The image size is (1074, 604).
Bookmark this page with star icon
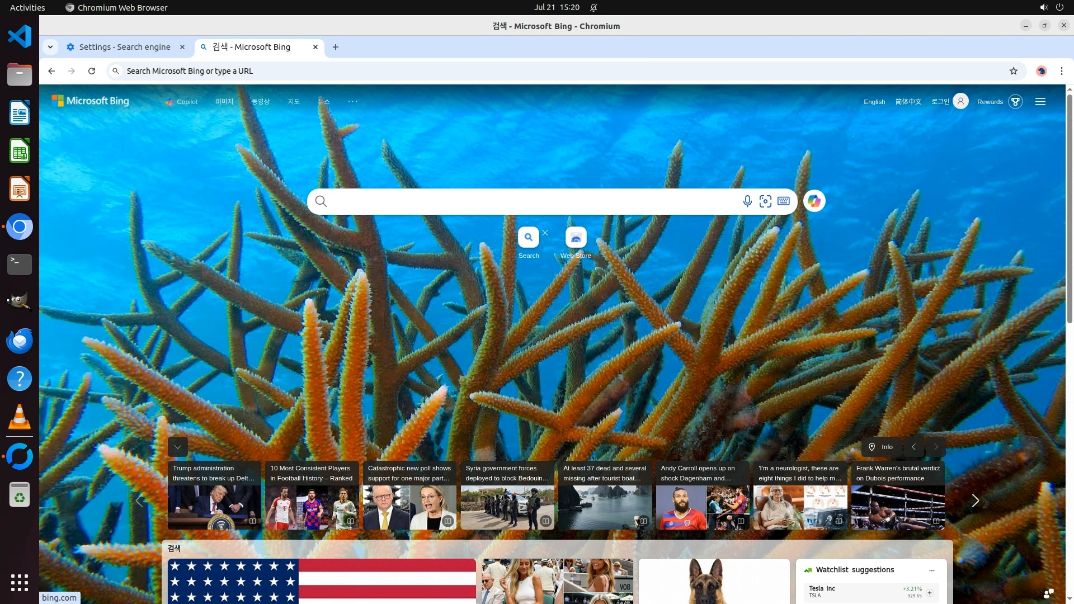click(1013, 71)
